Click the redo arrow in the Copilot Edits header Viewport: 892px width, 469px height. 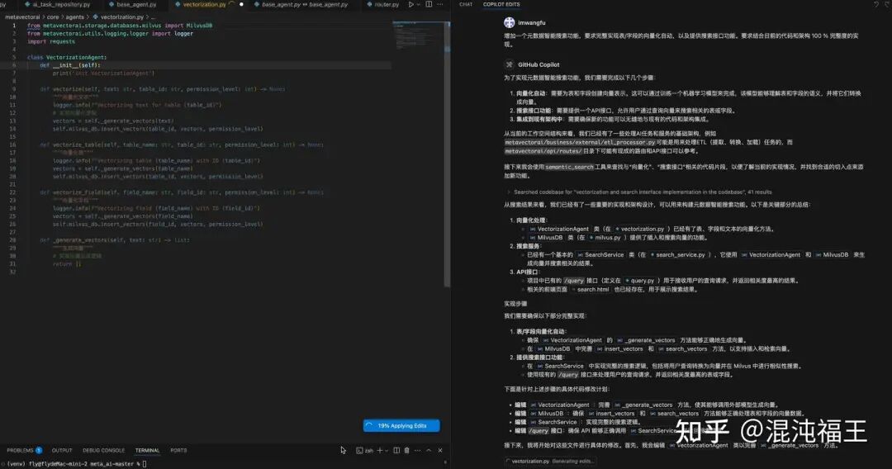[x=887, y=5]
